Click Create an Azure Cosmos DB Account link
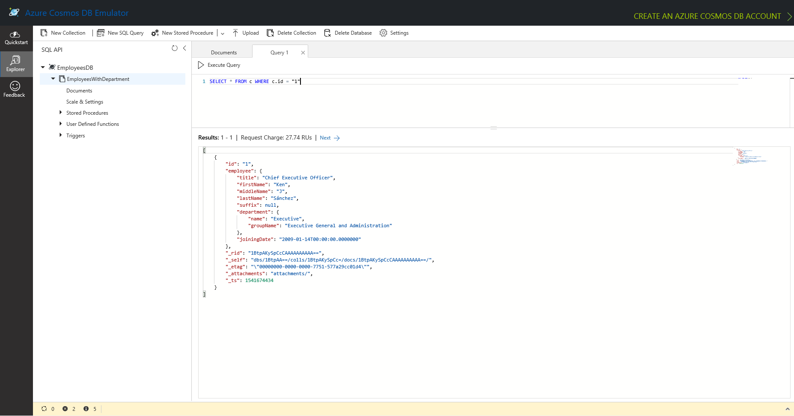This screenshot has height=416, width=794. 707,16
